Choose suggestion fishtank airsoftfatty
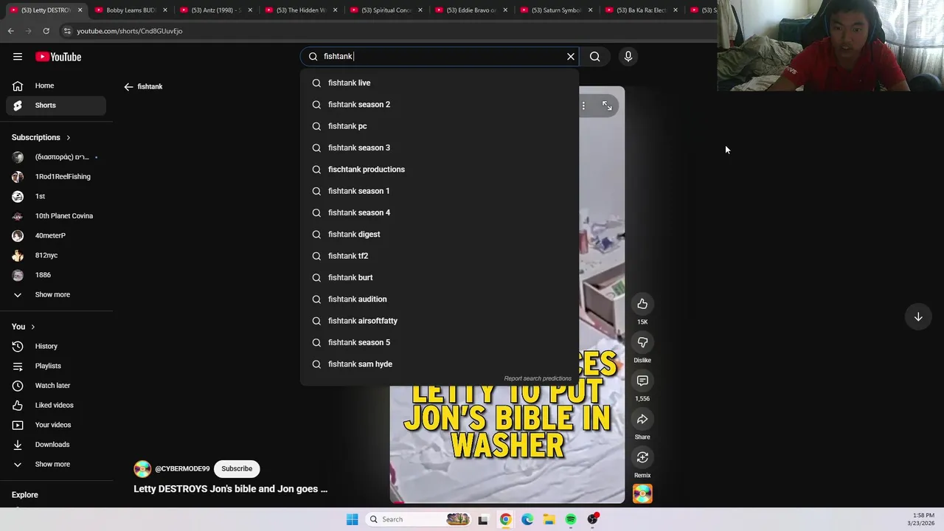The width and height of the screenshot is (944, 531). pyautogui.click(x=440, y=321)
